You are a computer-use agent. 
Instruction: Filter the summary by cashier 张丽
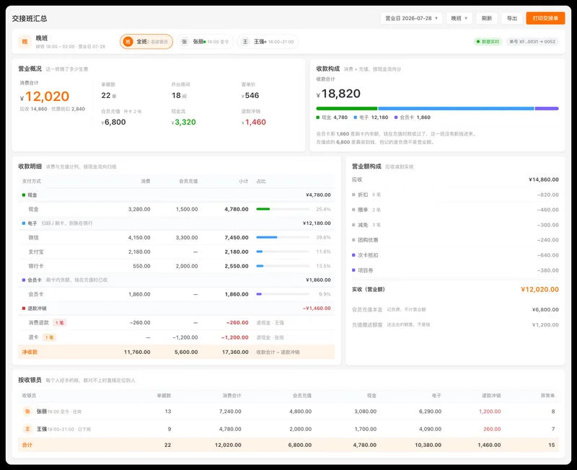[x=205, y=42]
